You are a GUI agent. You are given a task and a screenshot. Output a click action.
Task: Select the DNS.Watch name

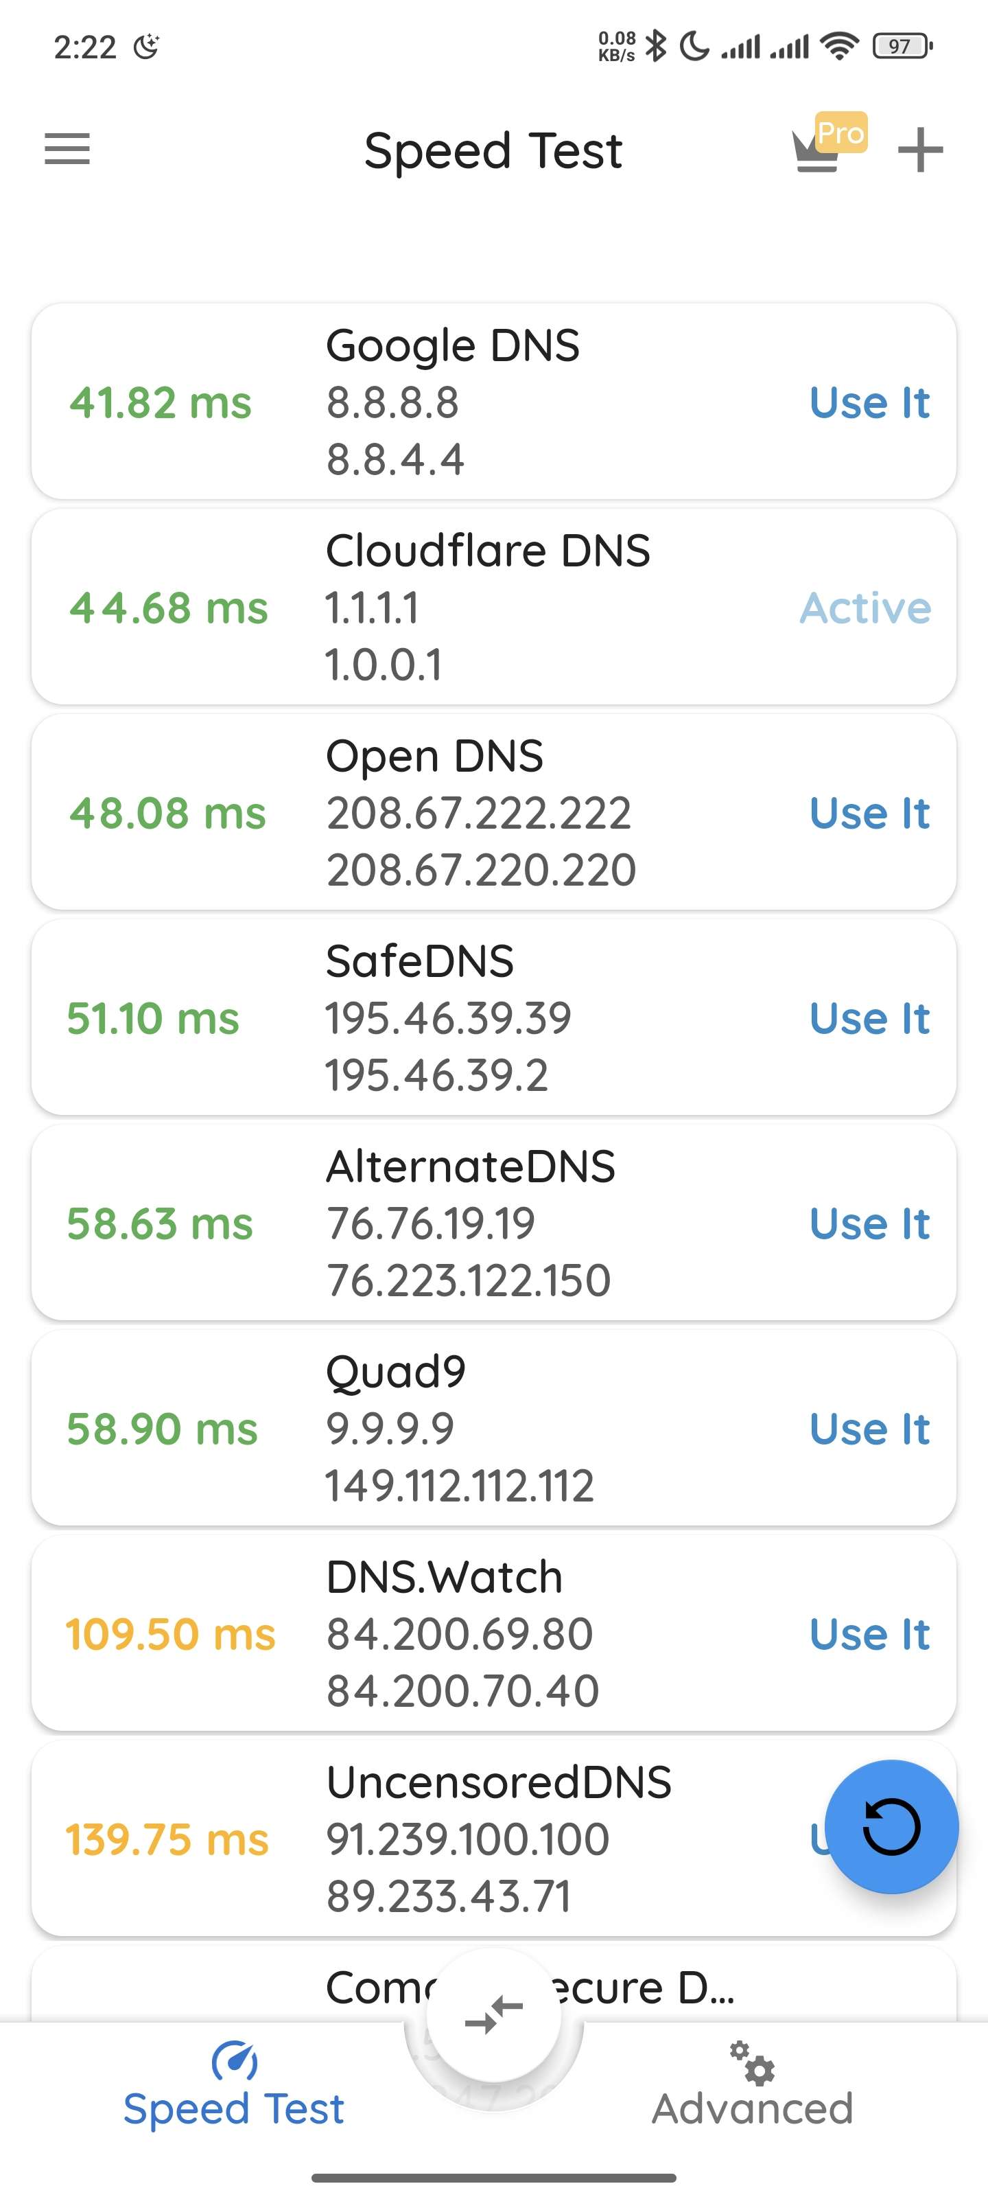(444, 1577)
